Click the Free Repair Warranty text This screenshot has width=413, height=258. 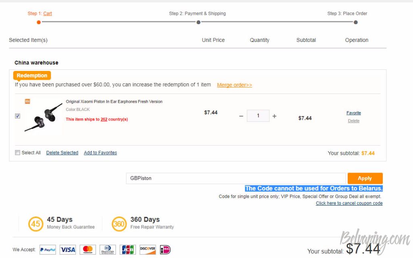(152, 227)
